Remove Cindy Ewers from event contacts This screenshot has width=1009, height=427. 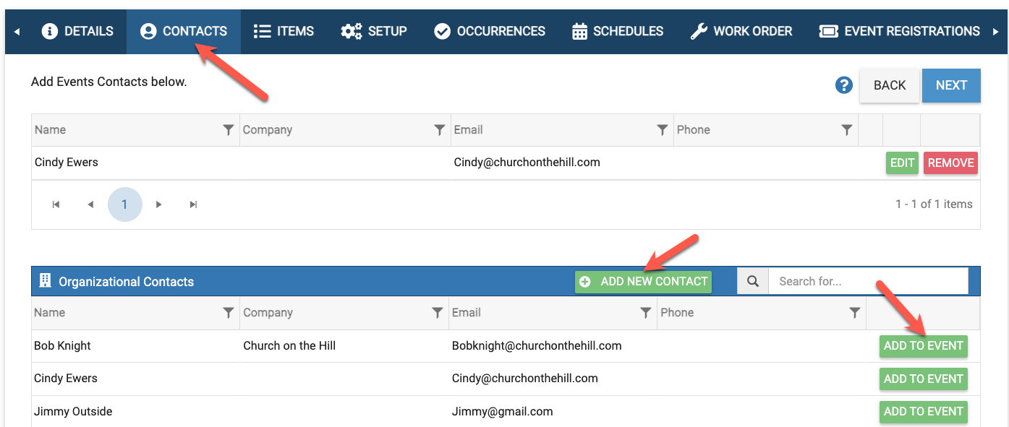pyautogui.click(x=950, y=163)
